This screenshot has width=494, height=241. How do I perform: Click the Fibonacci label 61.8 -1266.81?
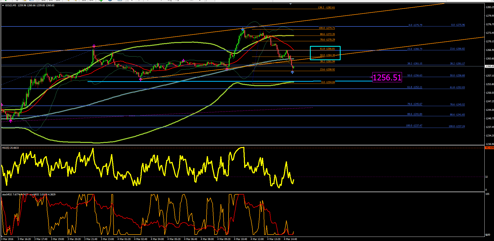327,49
